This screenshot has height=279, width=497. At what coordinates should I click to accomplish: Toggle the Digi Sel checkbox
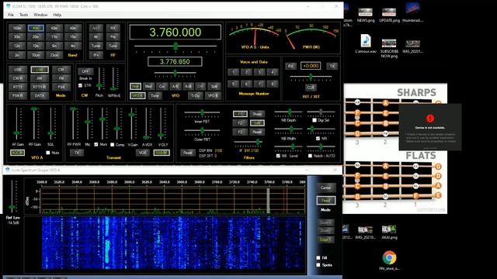click(x=315, y=120)
